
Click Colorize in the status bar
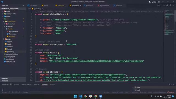tap(171, 92)
